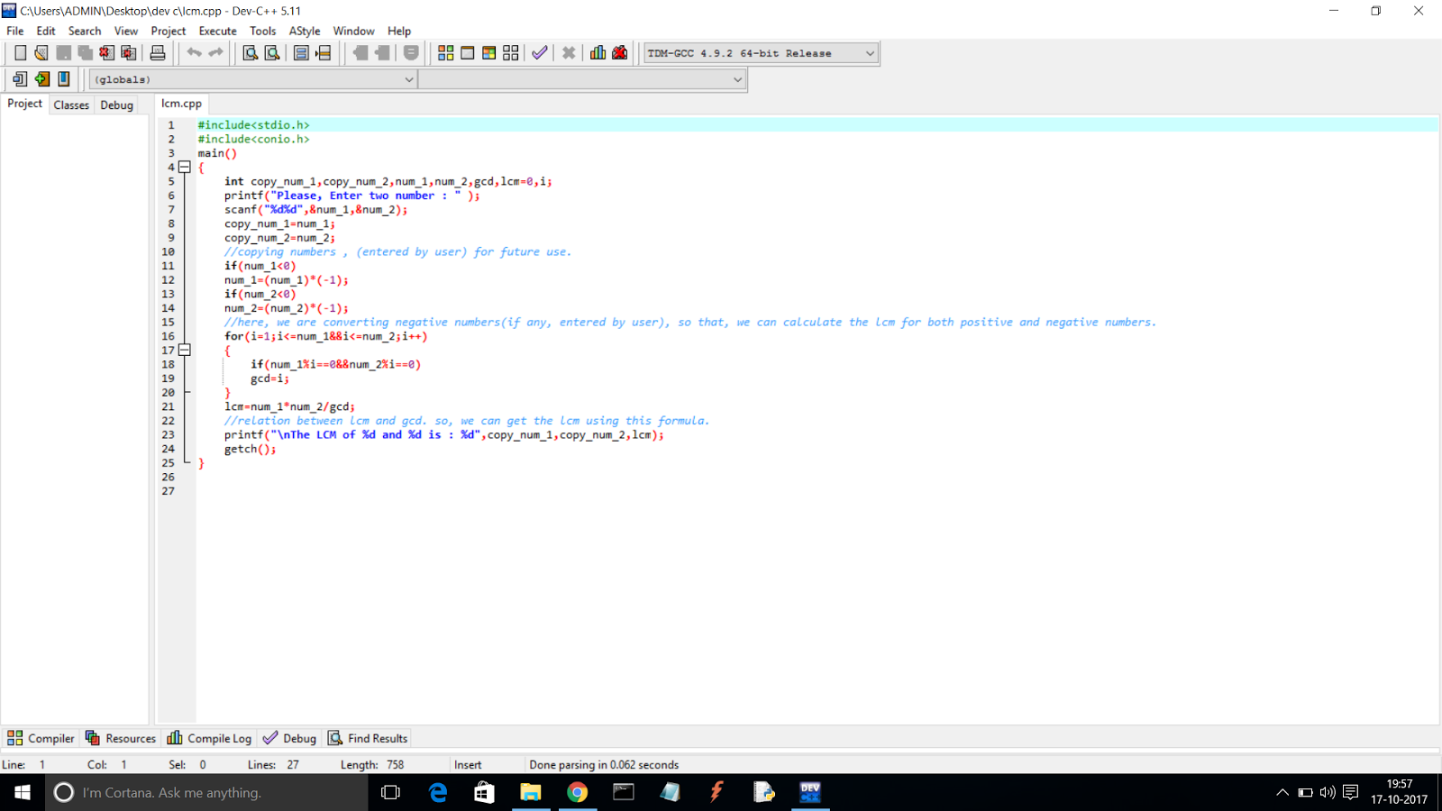Open File Explorer from the taskbar
The height and width of the screenshot is (811, 1442).
(x=531, y=792)
